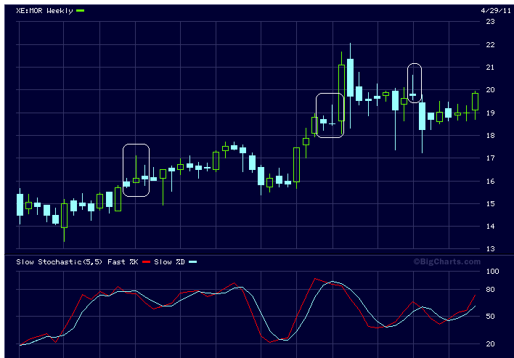Select the narrow highlighted box near price 20
Screen dimensions: 514x358
(414, 84)
